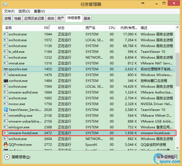Switch to the 性能 tab
Screen dimensions: 182x166
click(x=18, y=19)
